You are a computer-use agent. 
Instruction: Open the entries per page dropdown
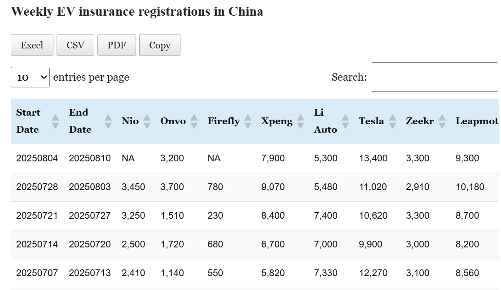point(30,77)
